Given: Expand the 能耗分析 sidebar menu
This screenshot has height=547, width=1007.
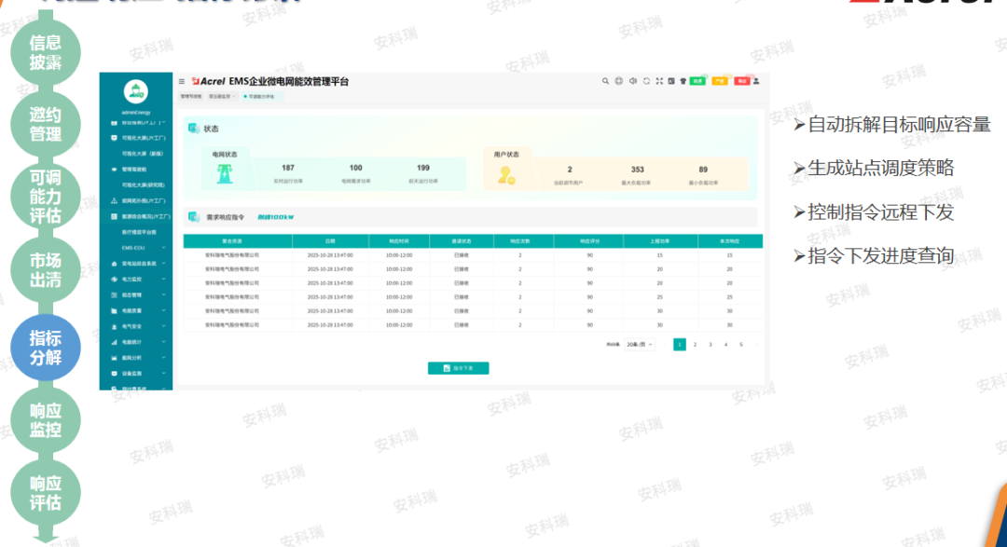Looking at the screenshot, I should pos(136,358).
